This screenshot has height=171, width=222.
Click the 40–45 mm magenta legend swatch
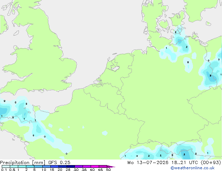point(95,166)
